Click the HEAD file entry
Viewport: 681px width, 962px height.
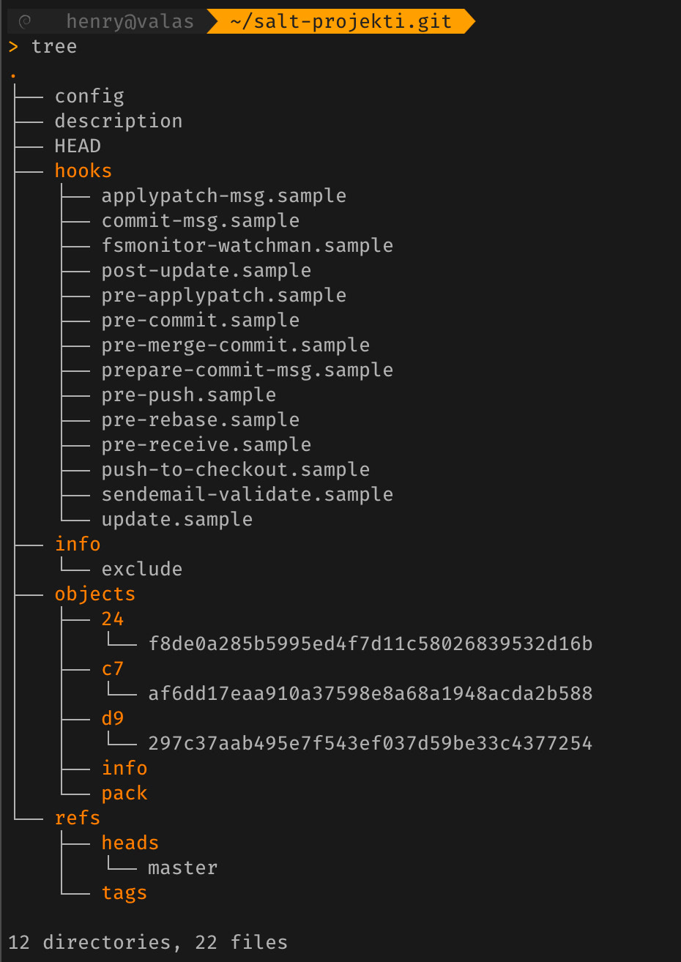(78, 146)
